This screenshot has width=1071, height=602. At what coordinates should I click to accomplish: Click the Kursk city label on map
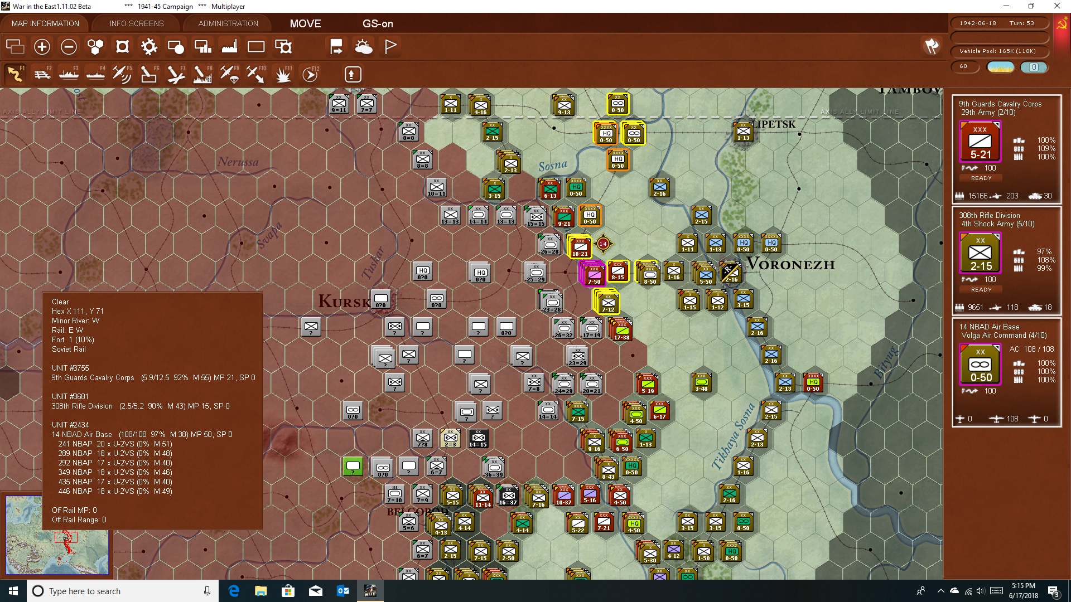tap(344, 302)
